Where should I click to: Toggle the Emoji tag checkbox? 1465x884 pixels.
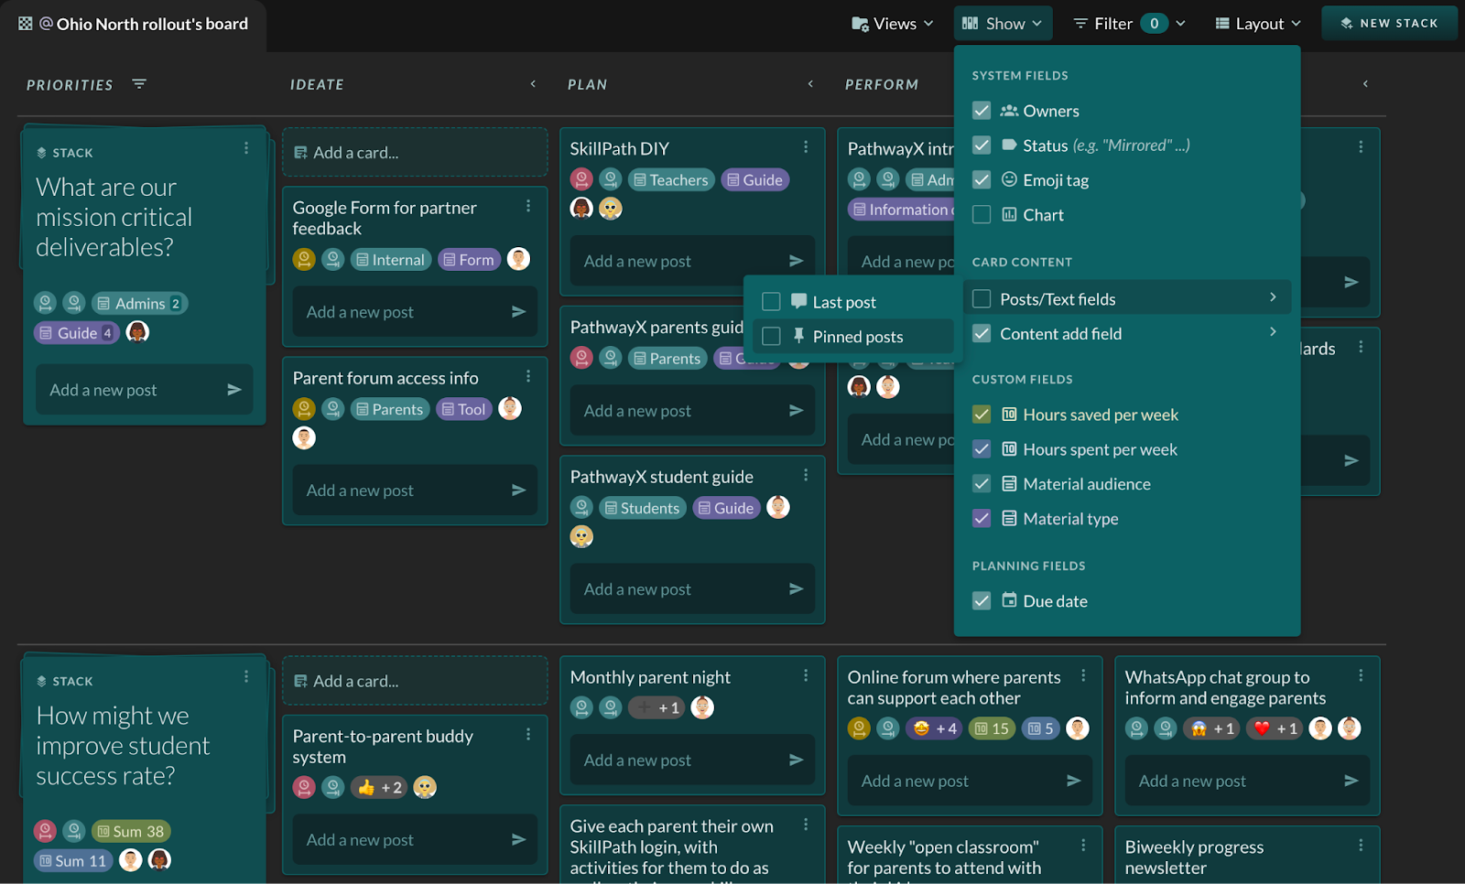[x=982, y=180]
